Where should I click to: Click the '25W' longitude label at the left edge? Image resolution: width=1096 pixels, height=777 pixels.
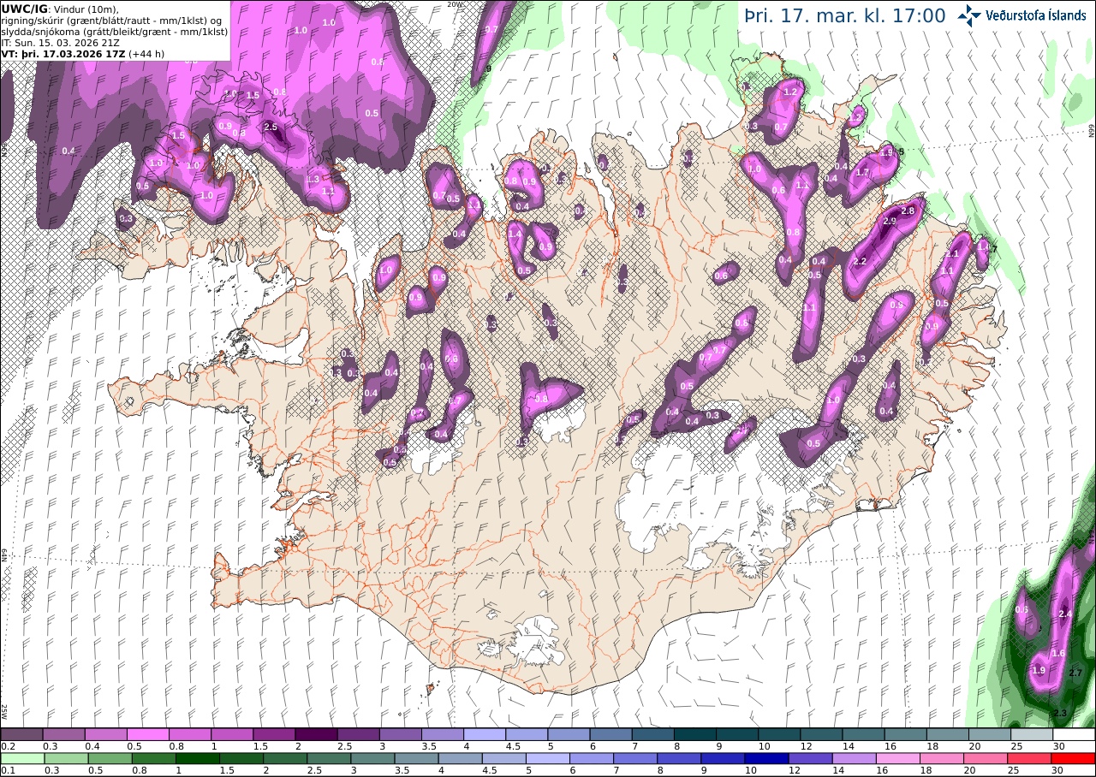4,711
